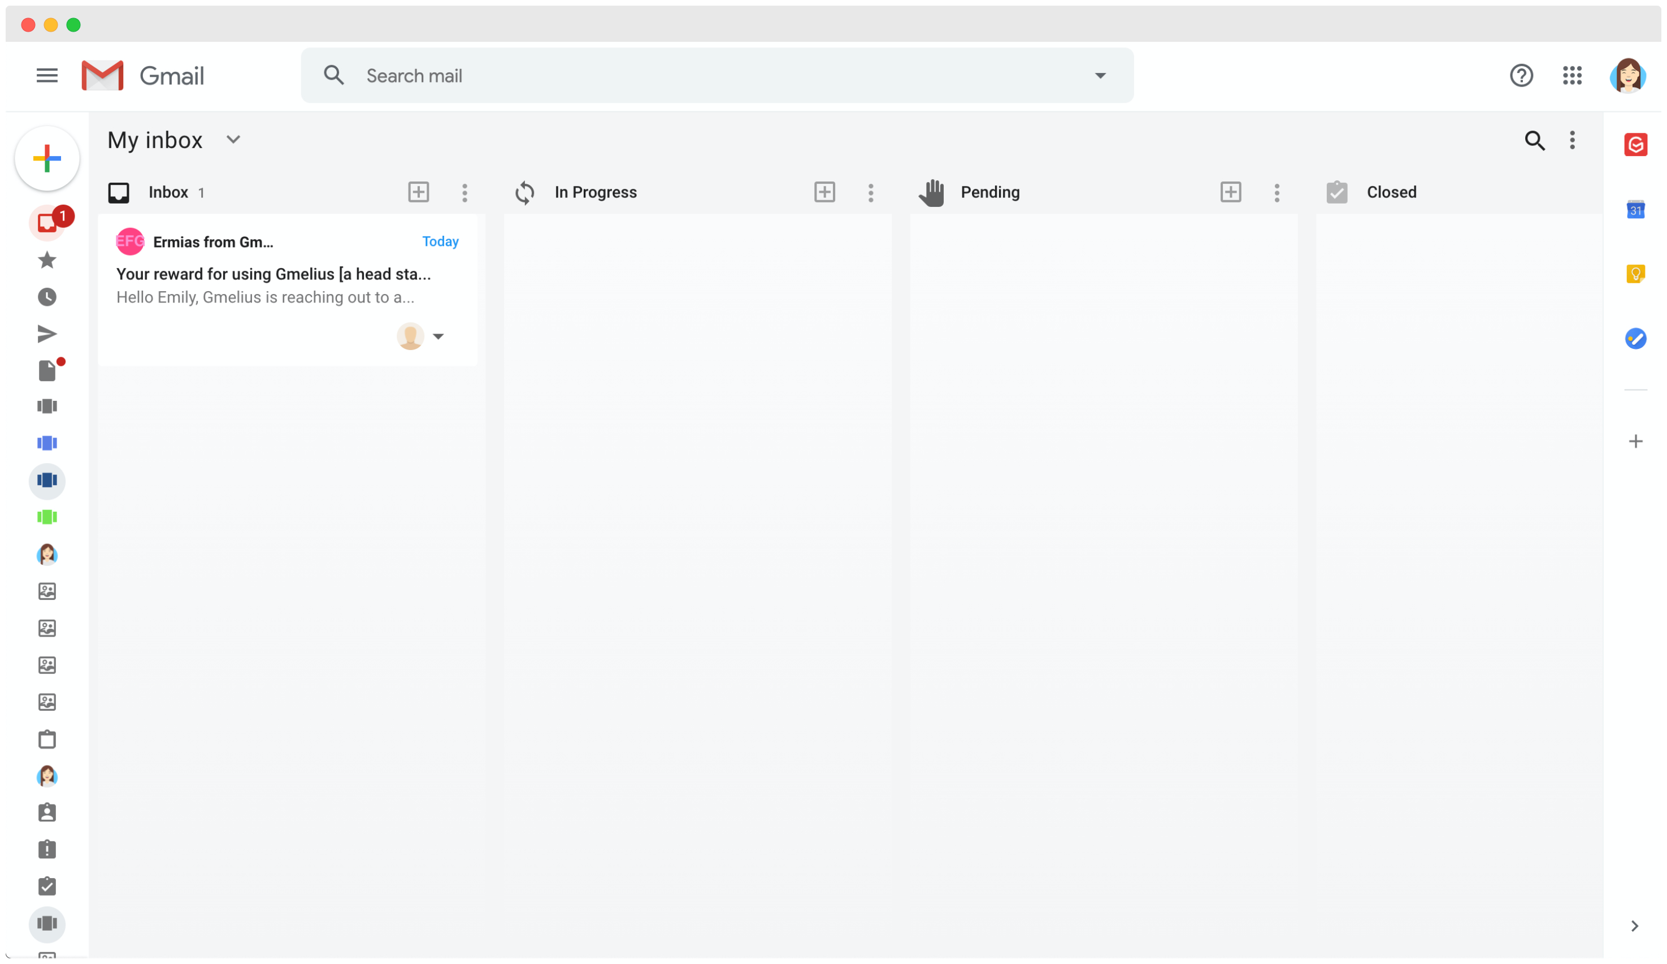Viewport: 1667px width, 964px height.
Task: Open the light blue board icon in sidebar
Action: tap(47, 443)
